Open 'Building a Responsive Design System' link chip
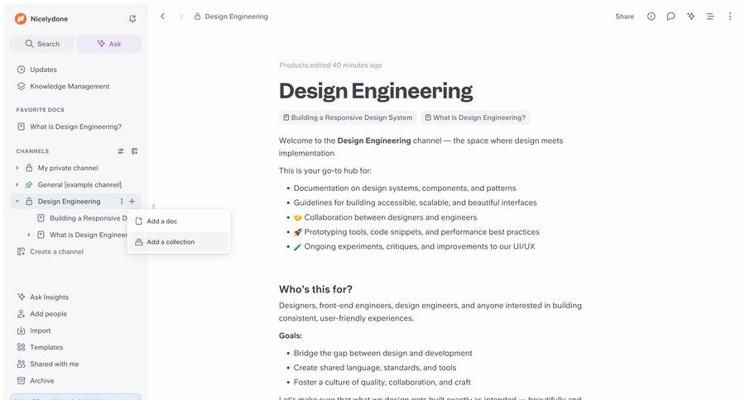The image size is (745, 400). pos(348,117)
